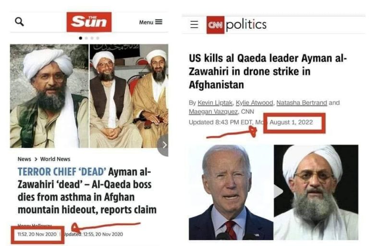Screen dimensions: 369x246
Task: Click the red CNN logo
Action: [x=215, y=25]
